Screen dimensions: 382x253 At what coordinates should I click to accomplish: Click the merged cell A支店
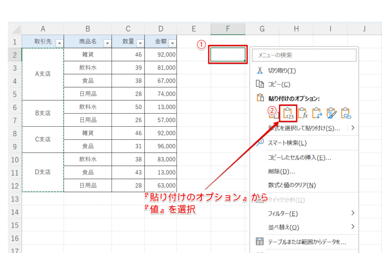(43, 74)
